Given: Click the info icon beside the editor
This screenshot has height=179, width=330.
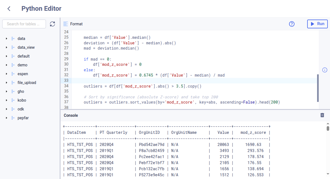Looking at the screenshot, I should click(x=325, y=70).
